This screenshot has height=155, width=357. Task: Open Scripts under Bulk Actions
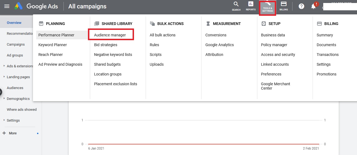156,55
